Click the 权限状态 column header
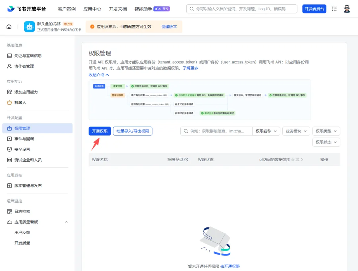 click(x=206, y=160)
